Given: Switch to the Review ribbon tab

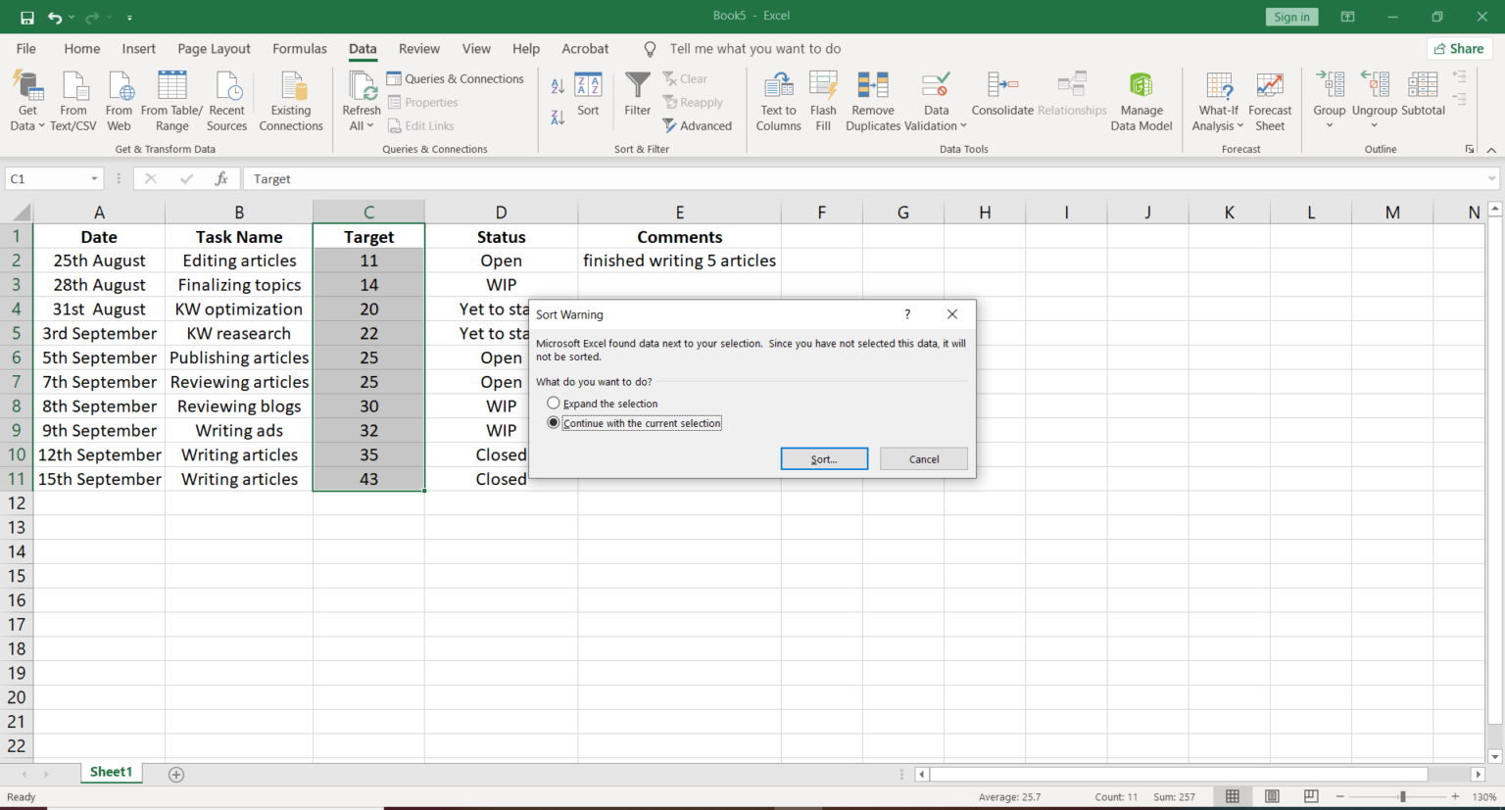Looking at the screenshot, I should (418, 48).
